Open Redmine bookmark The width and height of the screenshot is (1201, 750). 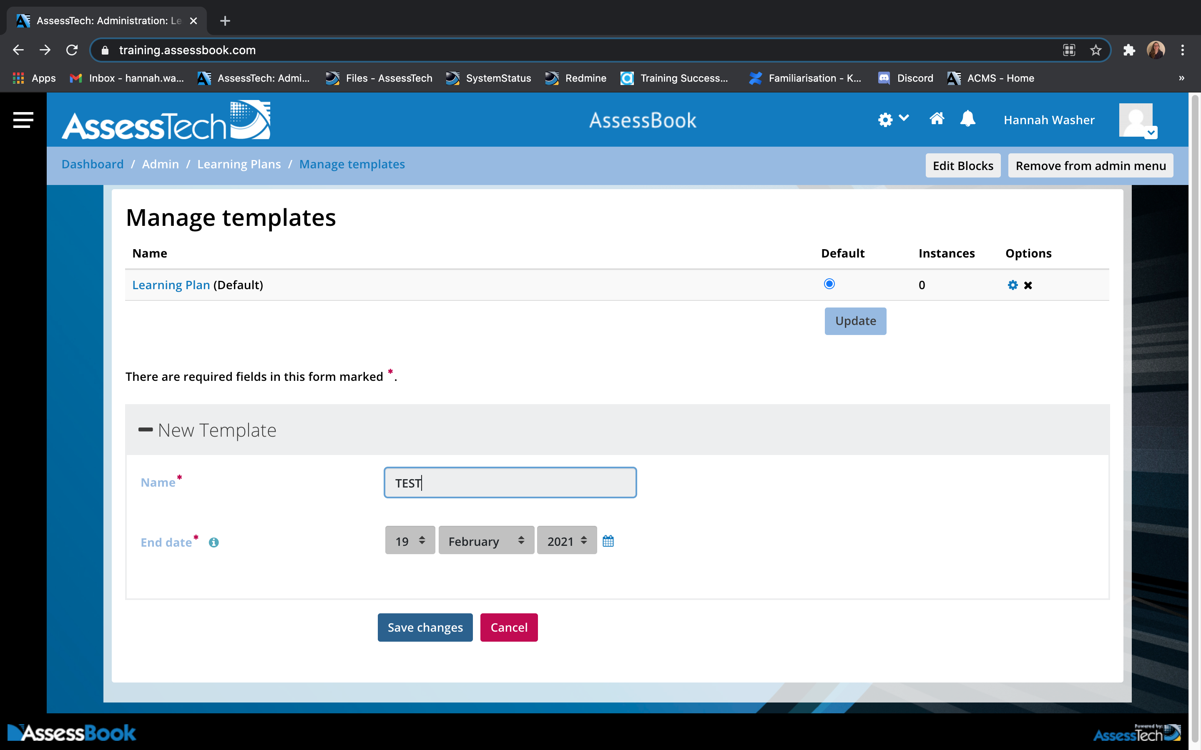coord(575,78)
